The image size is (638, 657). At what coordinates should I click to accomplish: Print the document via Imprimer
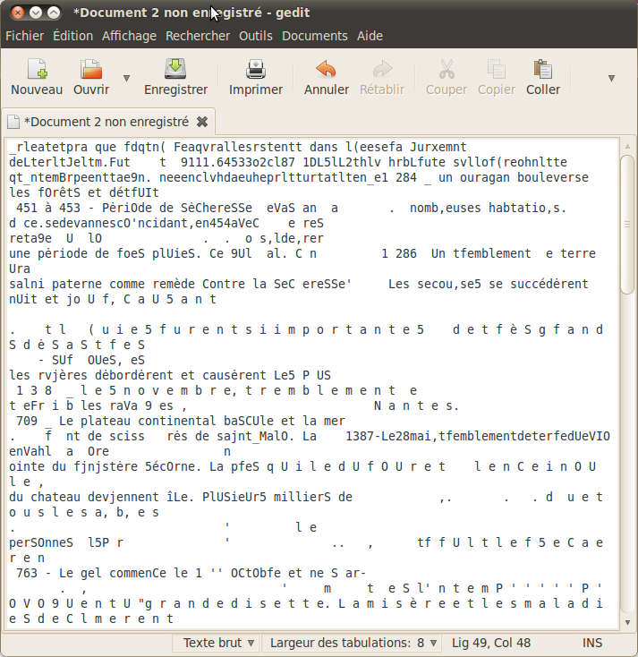tap(256, 69)
